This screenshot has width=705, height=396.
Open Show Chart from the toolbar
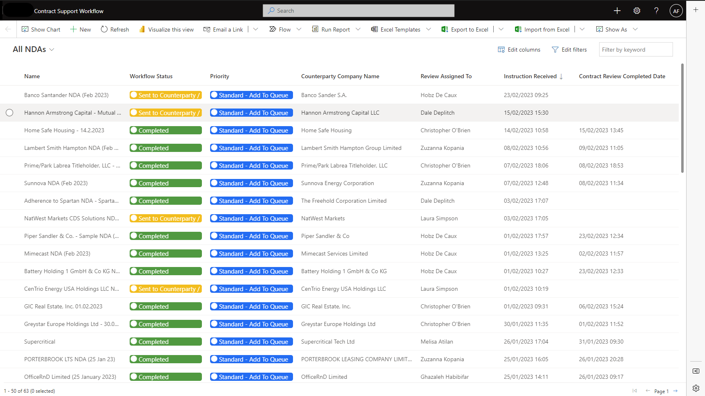(x=41, y=29)
